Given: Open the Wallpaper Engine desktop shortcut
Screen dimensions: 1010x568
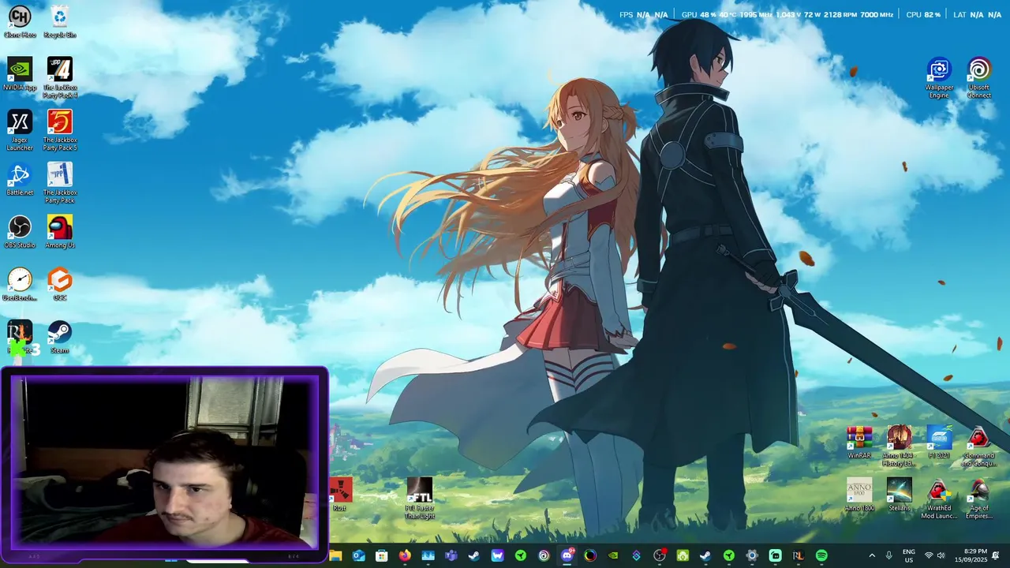Looking at the screenshot, I should 939,78.
